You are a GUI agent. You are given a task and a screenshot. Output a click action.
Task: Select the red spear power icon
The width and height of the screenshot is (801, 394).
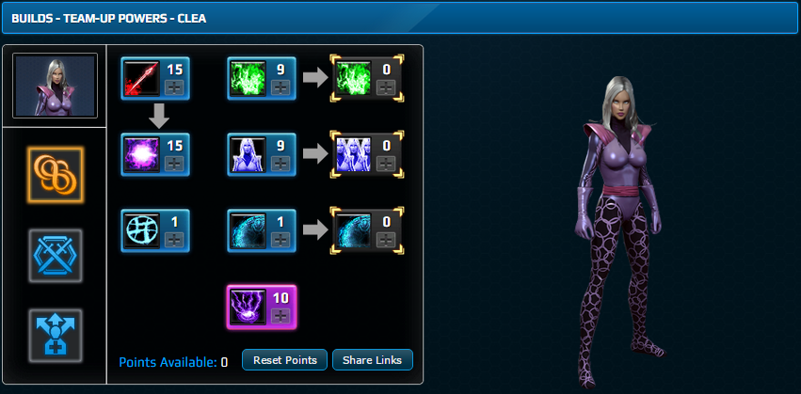141,78
